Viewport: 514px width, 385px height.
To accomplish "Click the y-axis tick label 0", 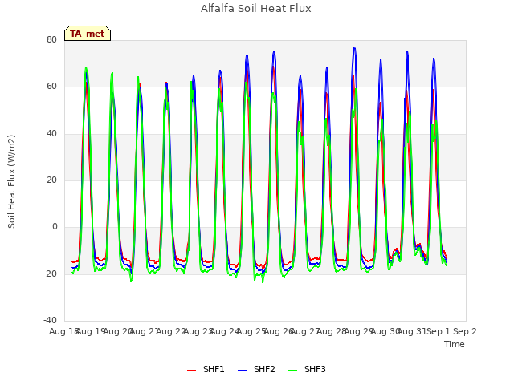I will pyautogui.click(x=55, y=226).
